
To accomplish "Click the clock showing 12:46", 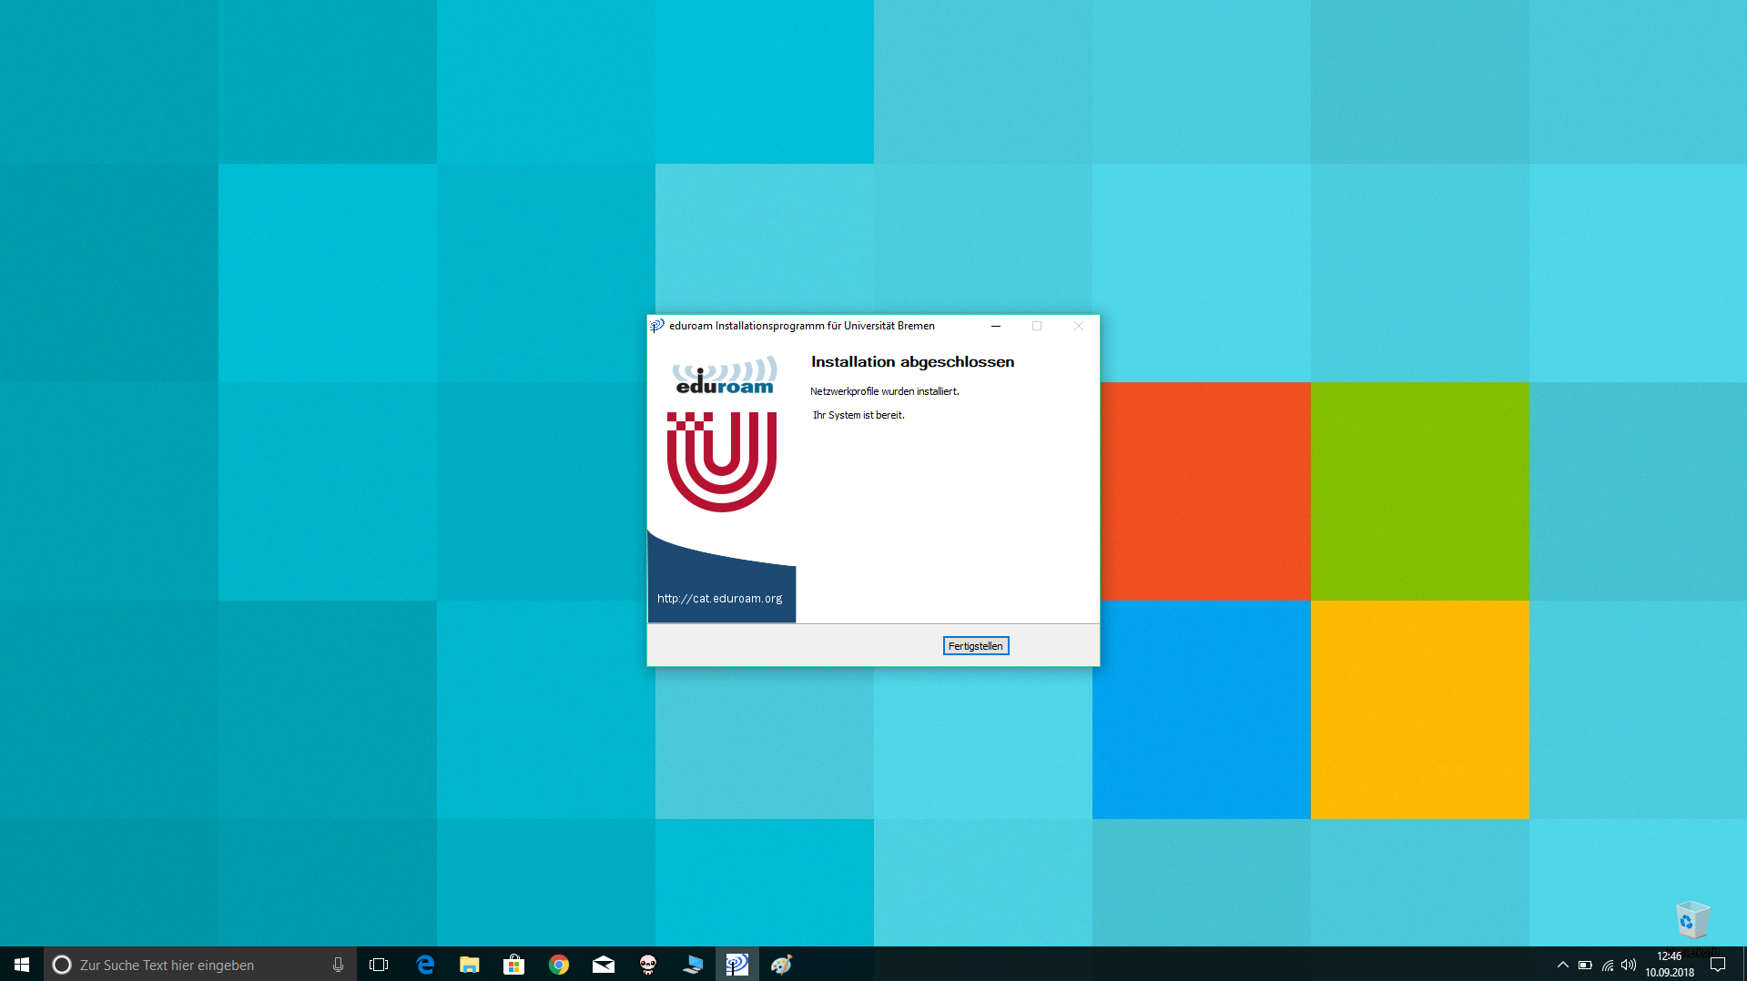I will click(x=1670, y=964).
